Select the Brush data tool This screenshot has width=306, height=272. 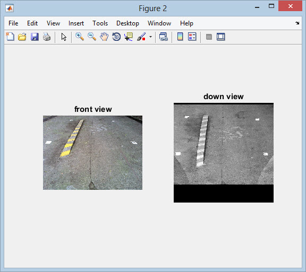click(x=141, y=37)
